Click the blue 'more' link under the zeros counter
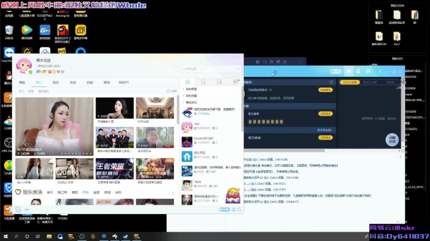The image size is (430, 241). pos(325,130)
